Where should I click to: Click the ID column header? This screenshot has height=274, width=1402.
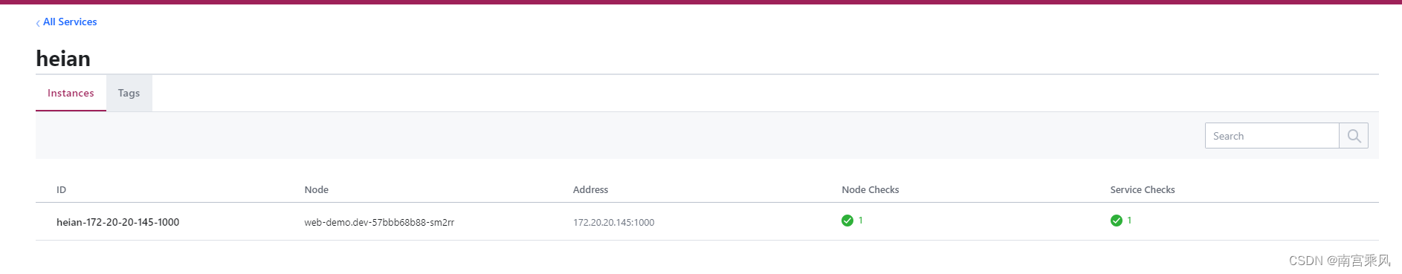pos(61,190)
